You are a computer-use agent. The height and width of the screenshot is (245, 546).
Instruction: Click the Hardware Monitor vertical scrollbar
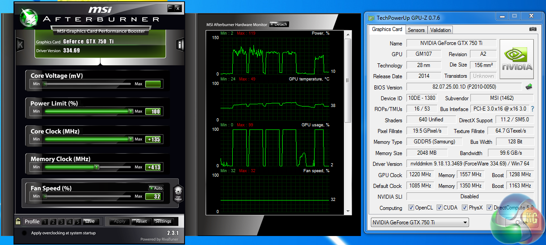click(347, 124)
